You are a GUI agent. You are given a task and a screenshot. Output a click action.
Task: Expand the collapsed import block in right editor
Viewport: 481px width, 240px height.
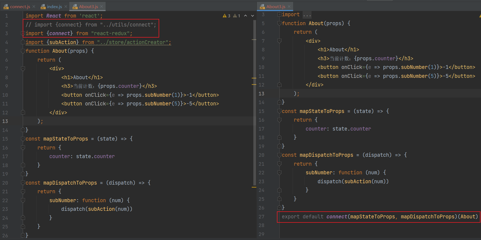click(x=279, y=15)
